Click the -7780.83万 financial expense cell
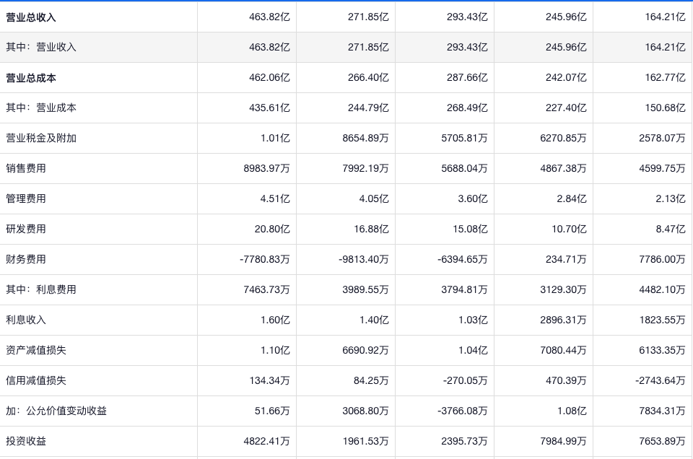The height and width of the screenshot is (459, 693). point(264,259)
